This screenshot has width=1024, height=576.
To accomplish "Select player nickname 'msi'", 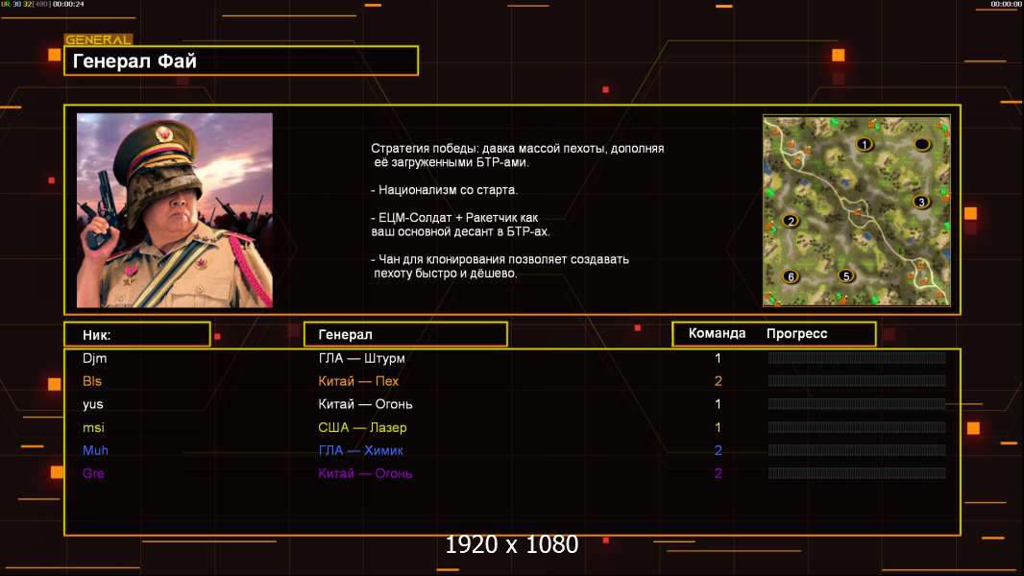I will click(93, 427).
